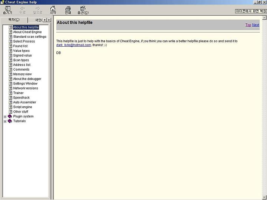Click the page icon beside Settings Window
This screenshot has width=267, height=200.
click(10, 83)
